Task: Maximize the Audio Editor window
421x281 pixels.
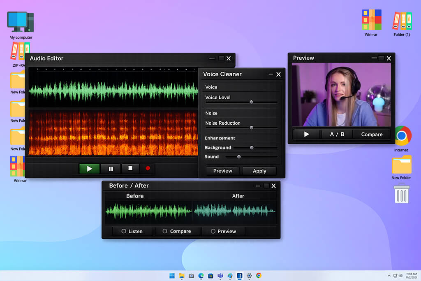Action: 221,58
